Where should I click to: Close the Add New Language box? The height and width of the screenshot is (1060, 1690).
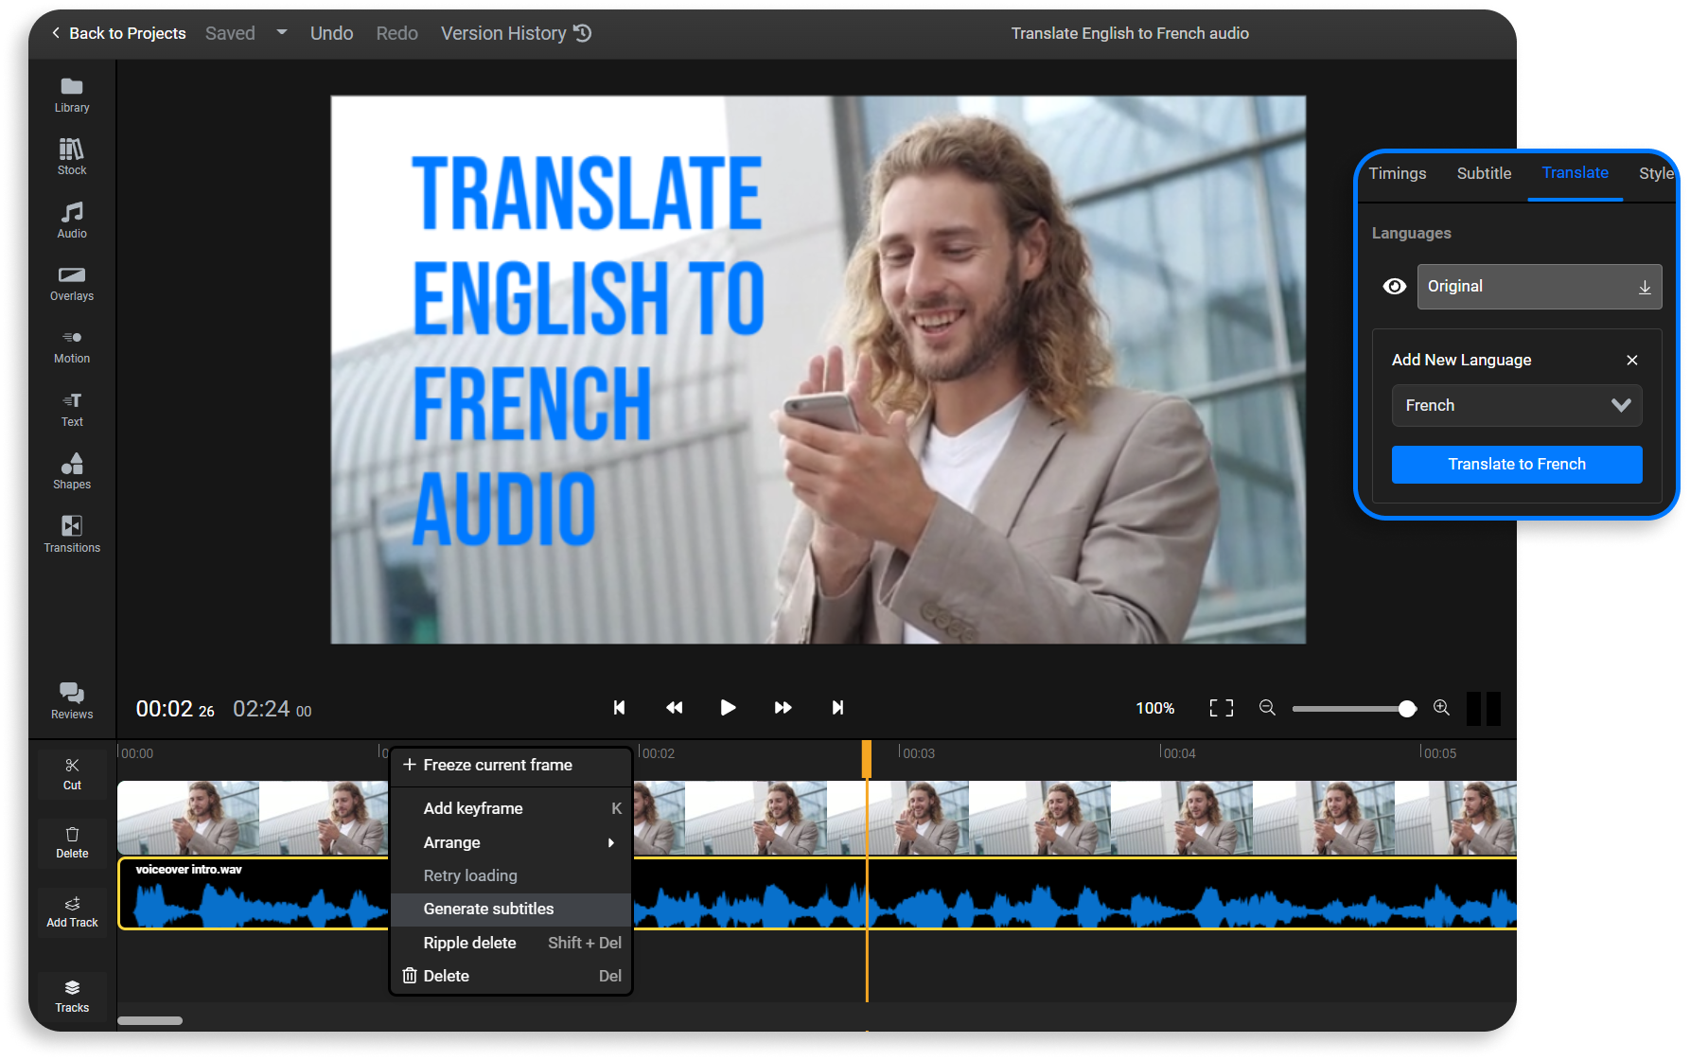[1632, 360]
